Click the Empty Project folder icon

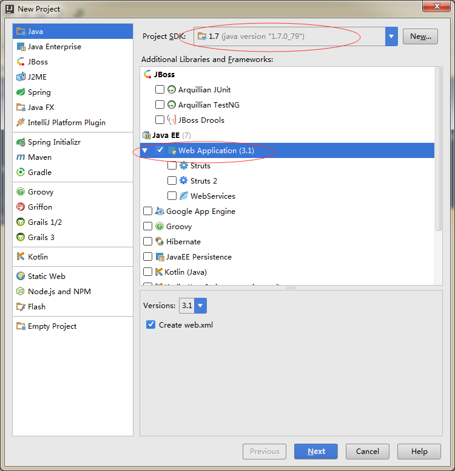pos(21,326)
